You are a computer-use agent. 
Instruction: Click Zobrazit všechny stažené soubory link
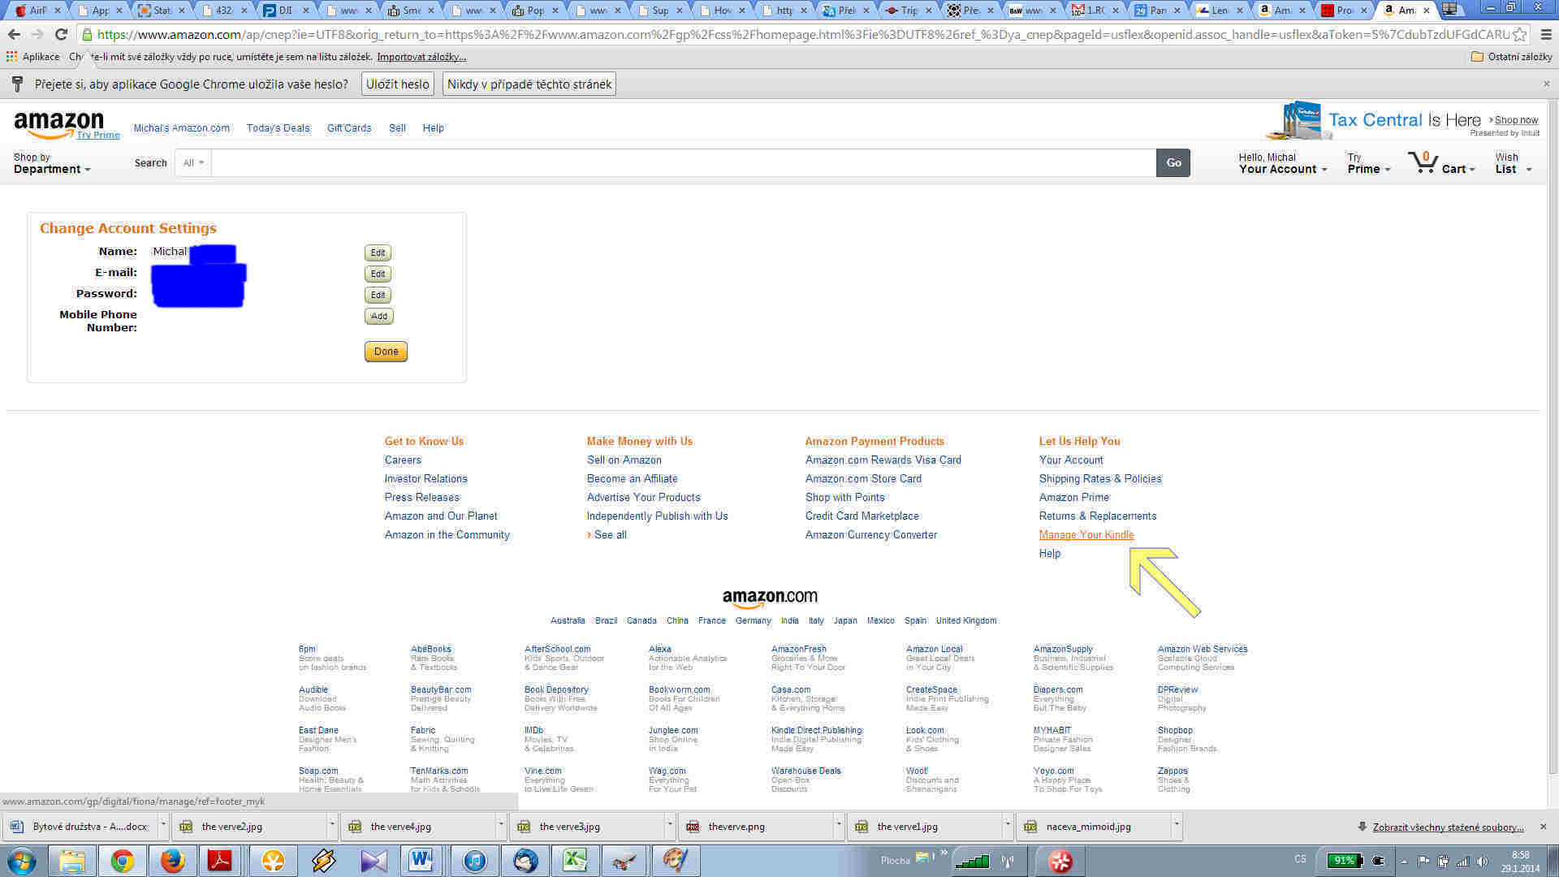tap(1448, 827)
